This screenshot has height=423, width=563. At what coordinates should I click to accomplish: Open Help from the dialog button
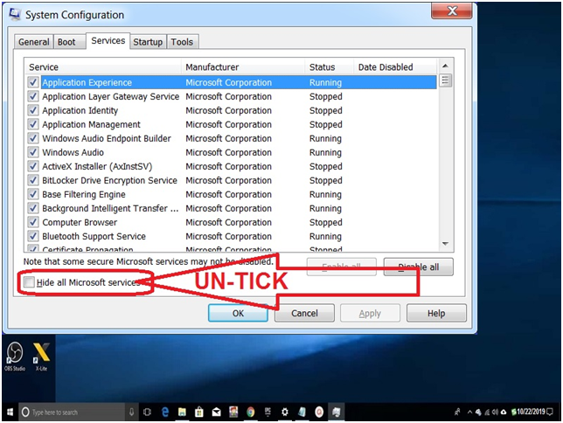tap(436, 313)
